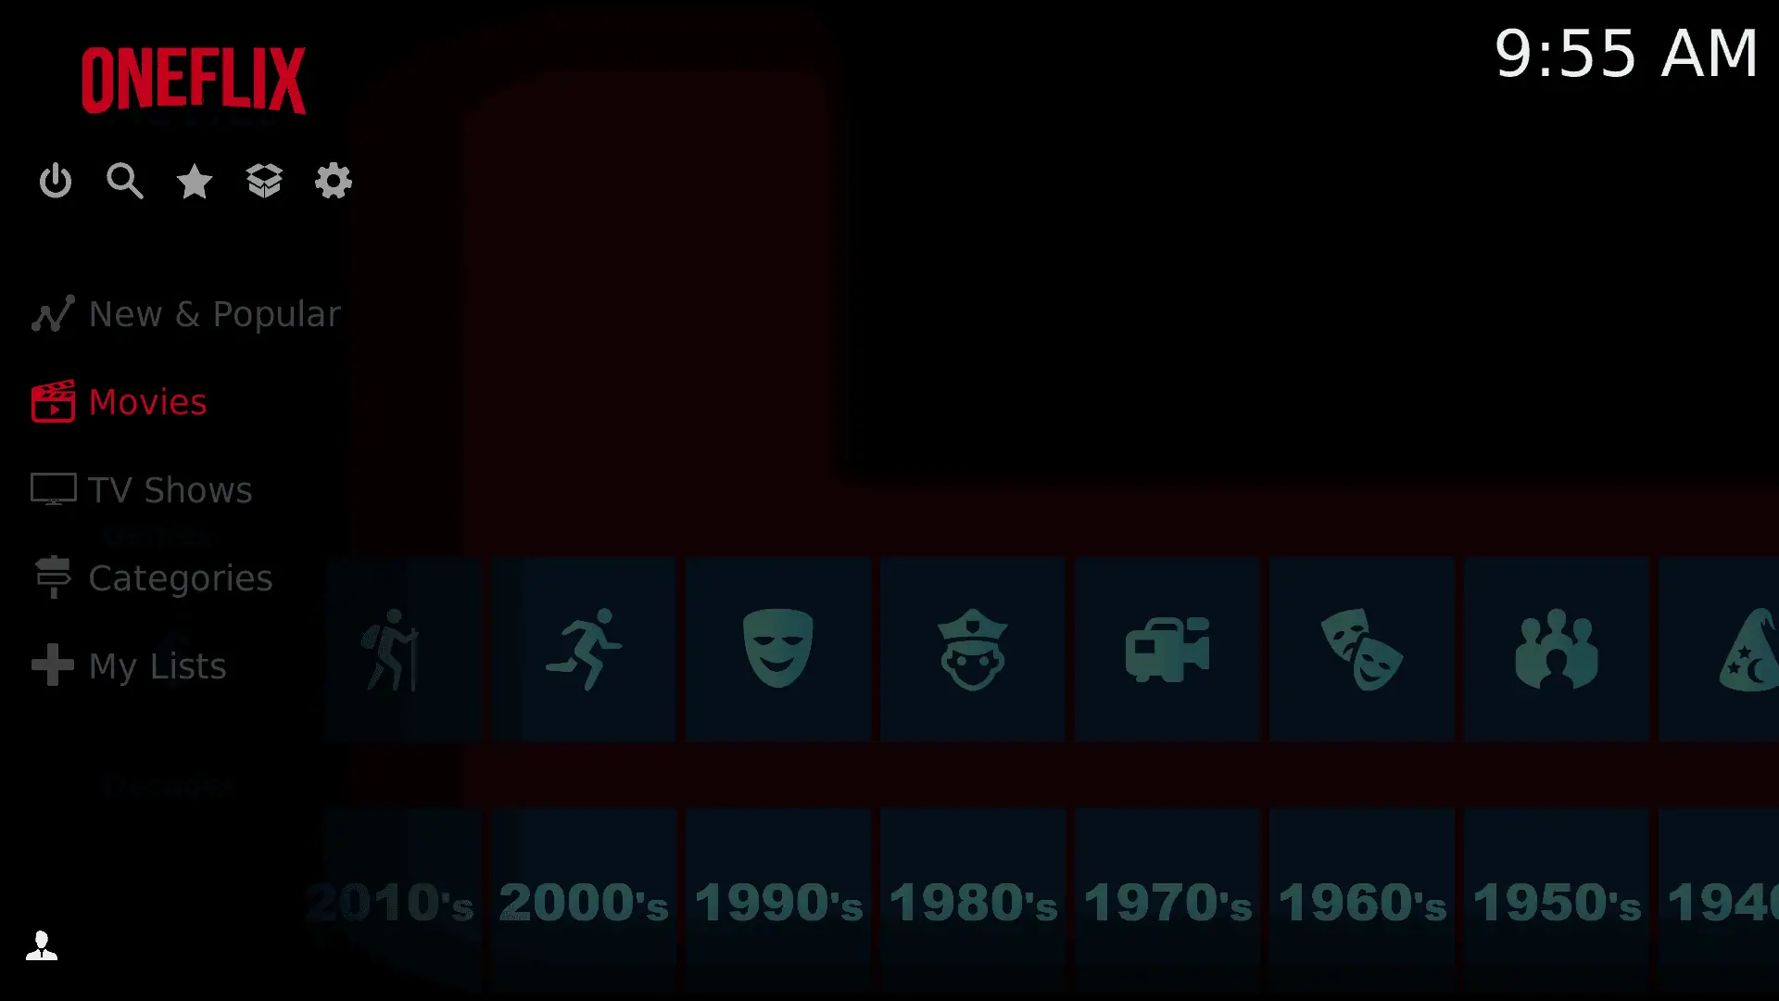Click the 1990's decade button
The height and width of the screenshot is (1001, 1779).
[778, 902]
